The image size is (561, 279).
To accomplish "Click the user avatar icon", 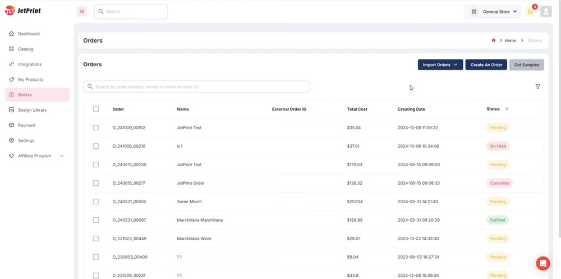I will coord(546,11).
